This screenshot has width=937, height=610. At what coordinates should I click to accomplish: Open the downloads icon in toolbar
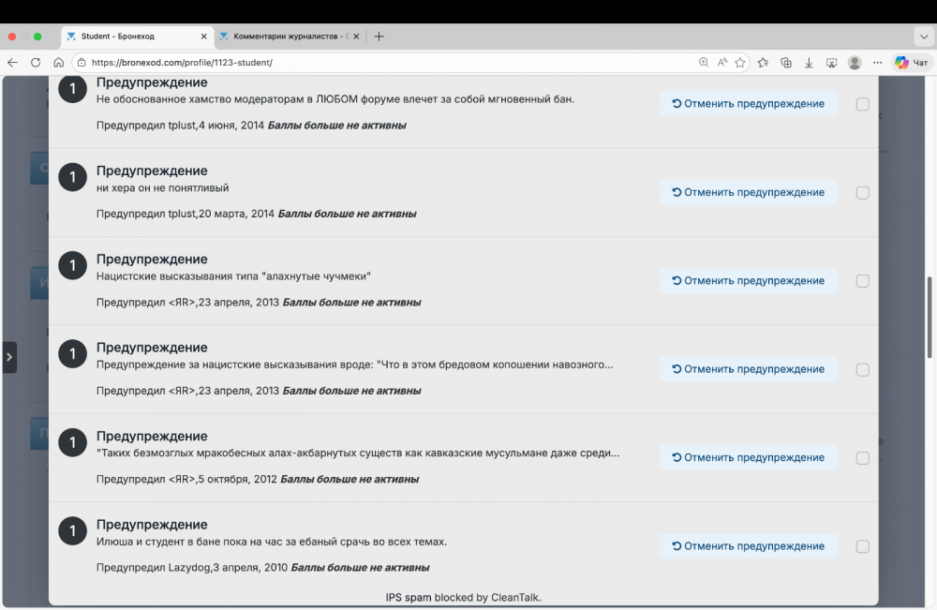click(x=809, y=63)
